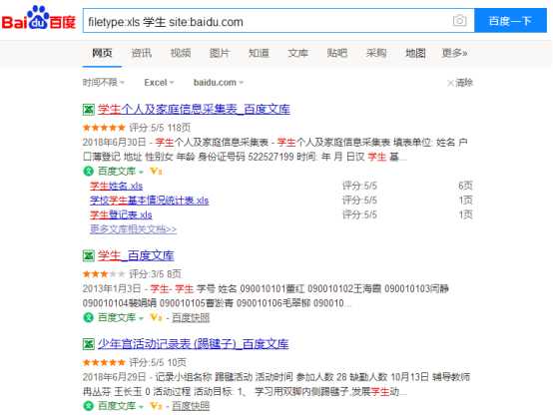553x417 pixels.
Task: Click 评分:5/5 118页 text
Action: pos(160,128)
